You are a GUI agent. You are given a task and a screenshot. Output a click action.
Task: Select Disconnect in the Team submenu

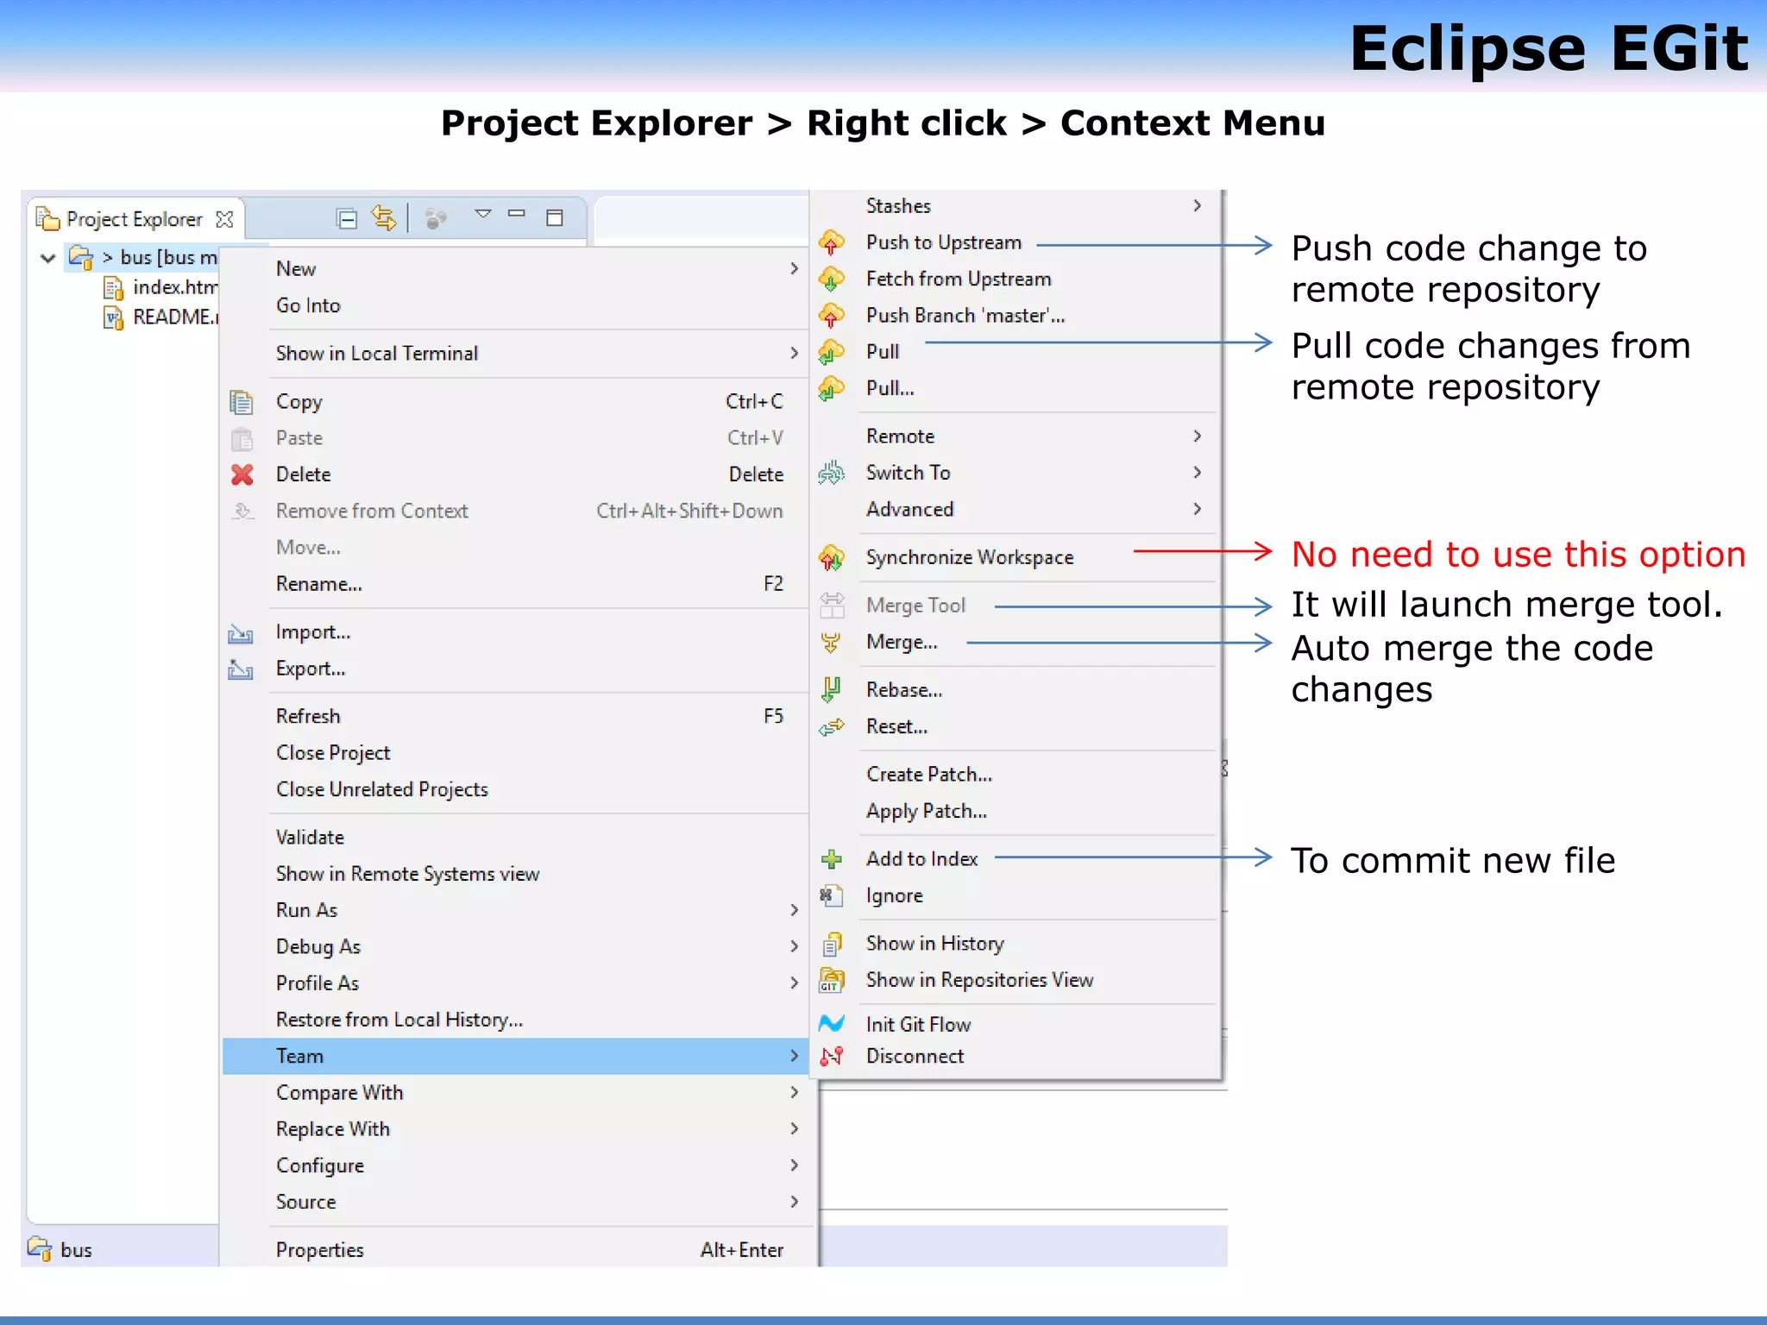click(915, 1056)
